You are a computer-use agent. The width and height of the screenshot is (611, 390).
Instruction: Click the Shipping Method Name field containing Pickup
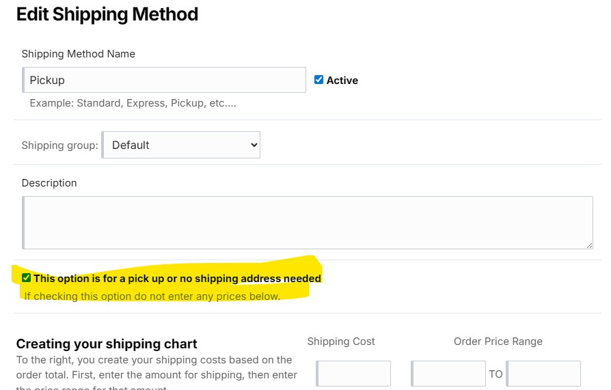pyautogui.click(x=164, y=80)
